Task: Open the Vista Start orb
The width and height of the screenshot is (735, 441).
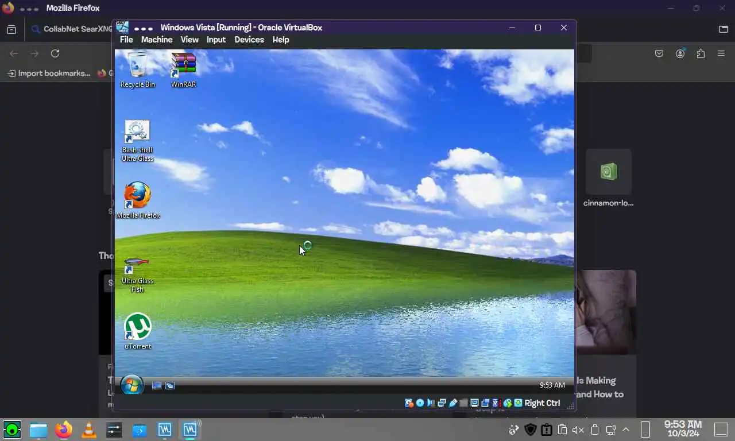Action: coord(132,385)
